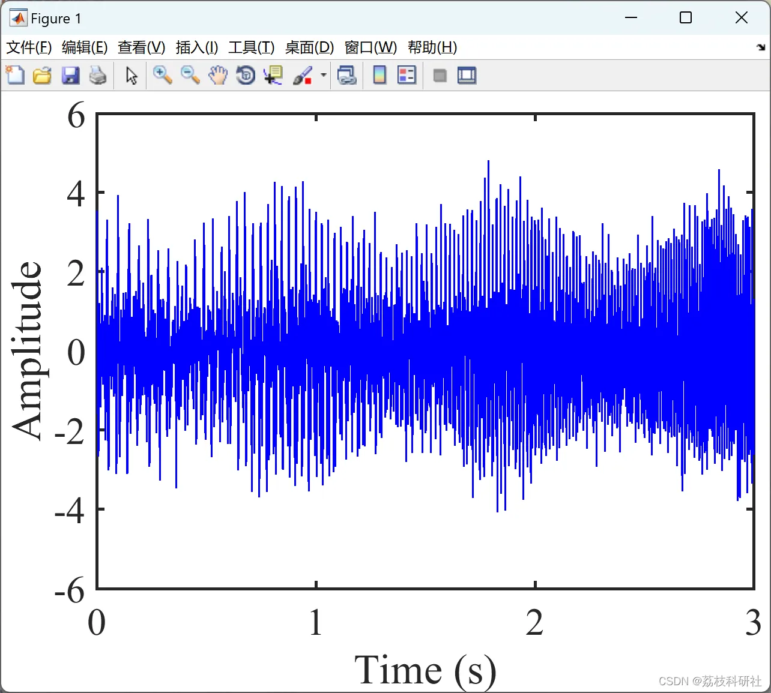
Task: Activate the Zoom In tool
Action: [x=162, y=75]
